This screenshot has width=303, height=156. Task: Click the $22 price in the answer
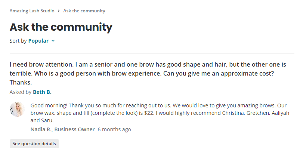[x=149, y=113]
